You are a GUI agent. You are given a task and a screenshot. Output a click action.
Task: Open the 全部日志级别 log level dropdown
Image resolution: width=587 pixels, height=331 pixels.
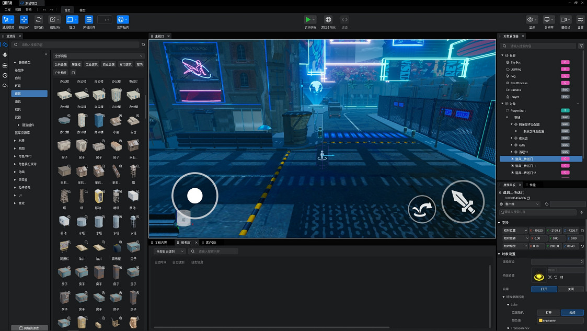[x=170, y=252]
